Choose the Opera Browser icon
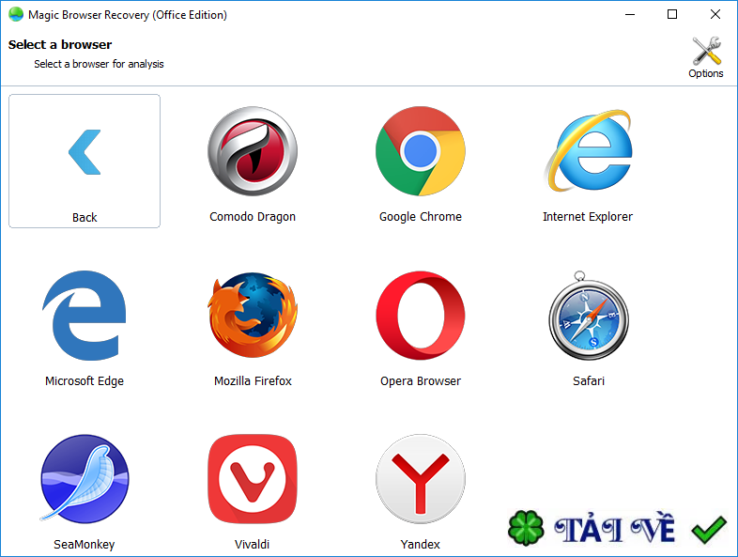This screenshot has width=738, height=557. point(420,317)
